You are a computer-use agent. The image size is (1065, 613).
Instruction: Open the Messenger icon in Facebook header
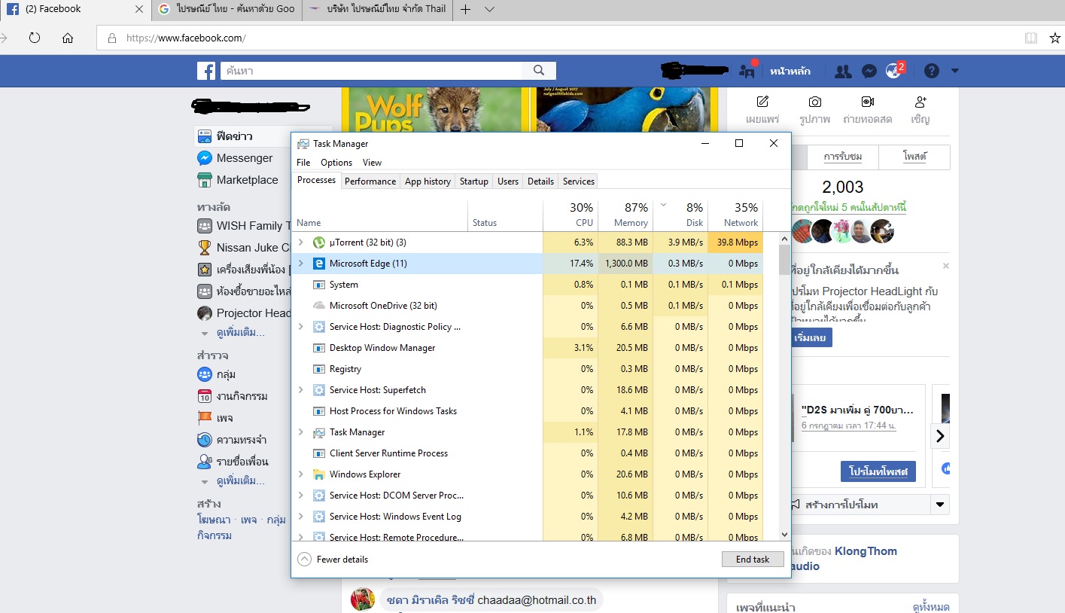click(869, 71)
